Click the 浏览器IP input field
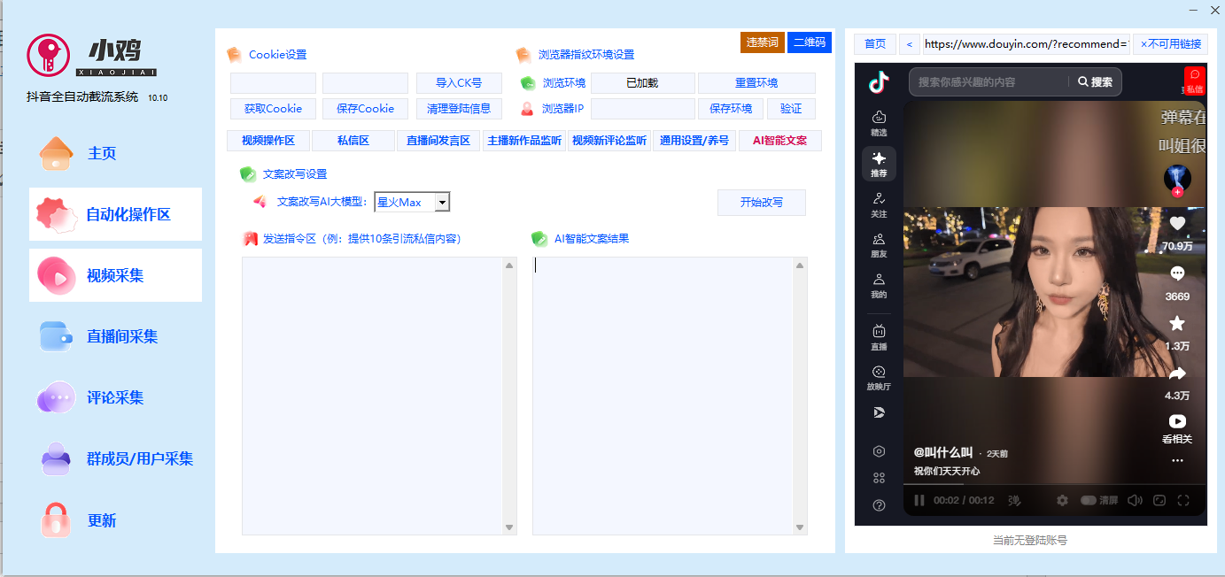This screenshot has height=577, width=1225. pos(643,109)
